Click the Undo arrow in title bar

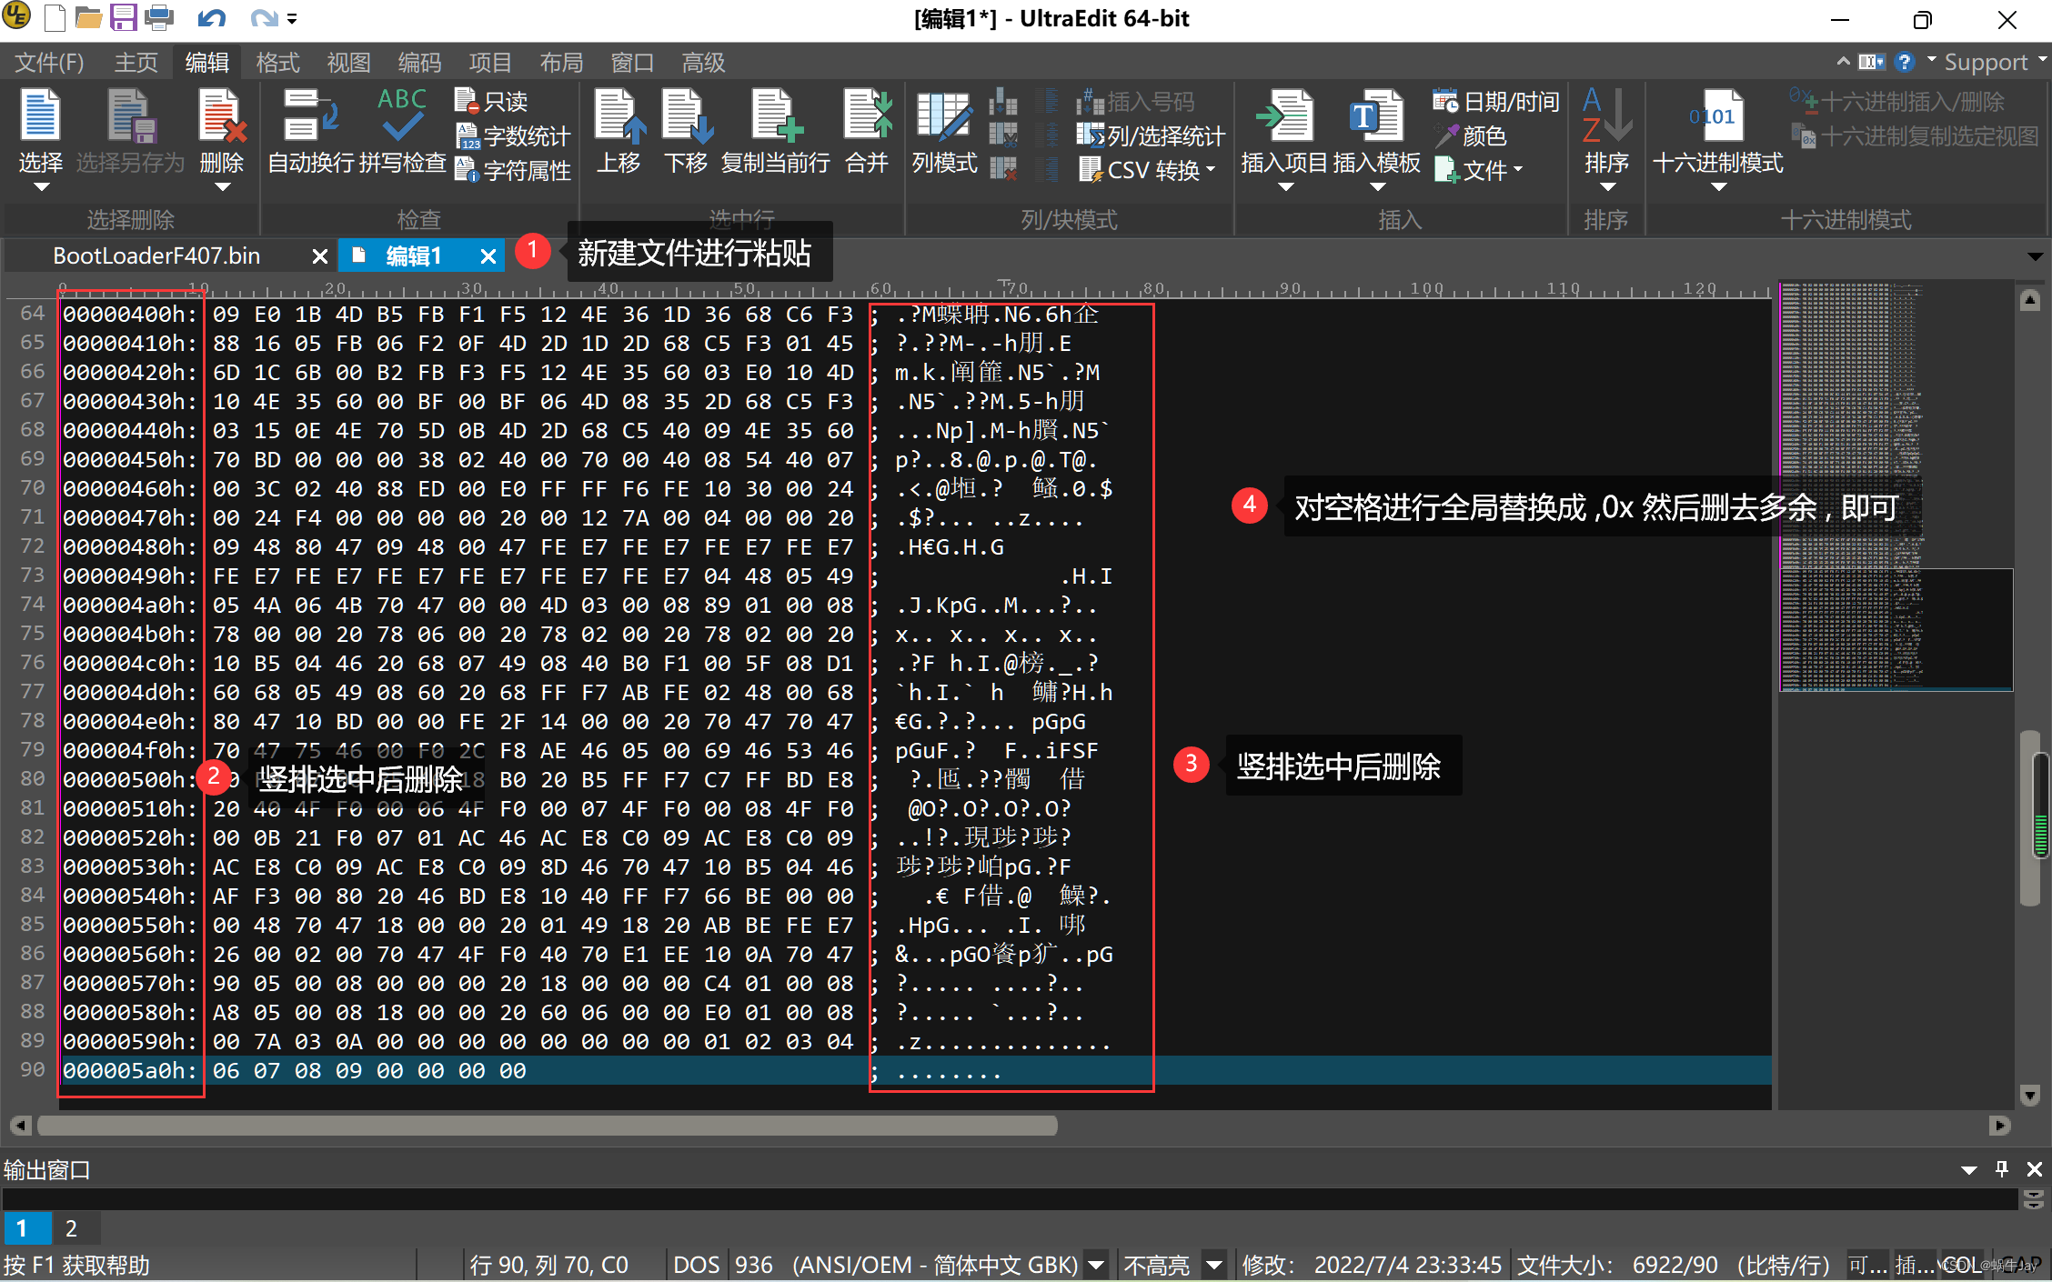(211, 17)
